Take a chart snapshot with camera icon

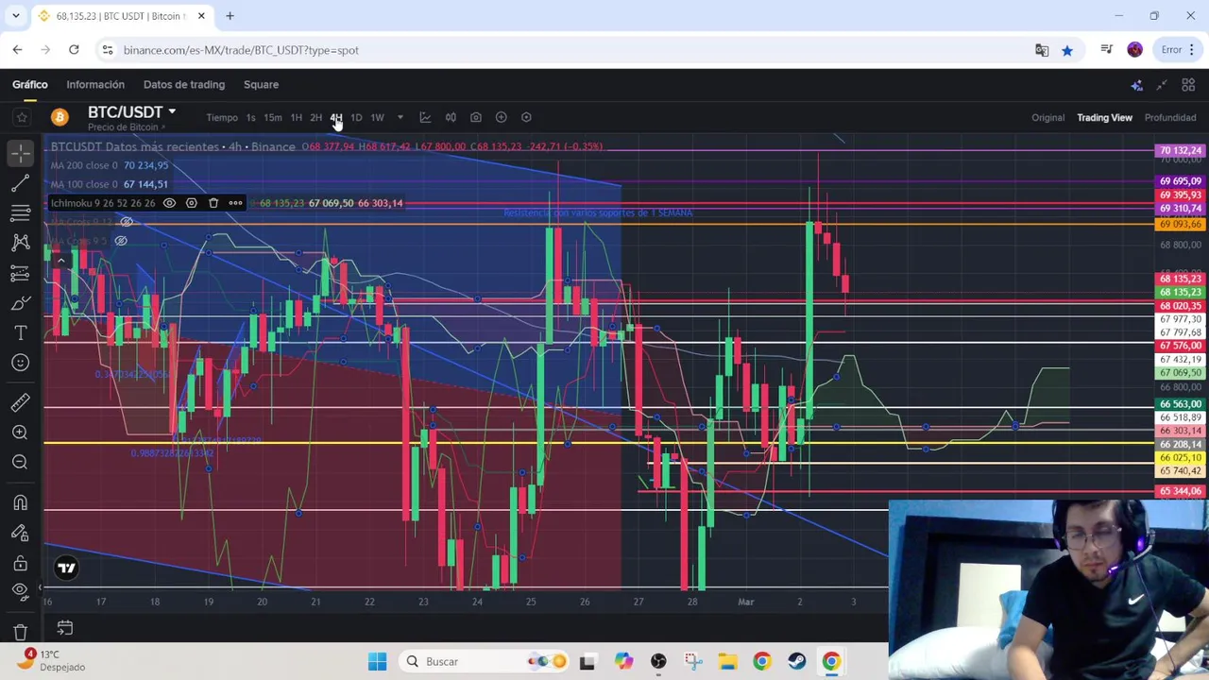click(x=476, y=117)
